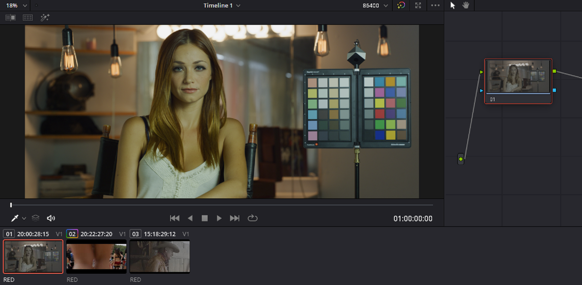Image resolution: width=582 pixels, height=285 pixels.
Task: Toggle the unmix layers icon
Action: click(35, 218)
